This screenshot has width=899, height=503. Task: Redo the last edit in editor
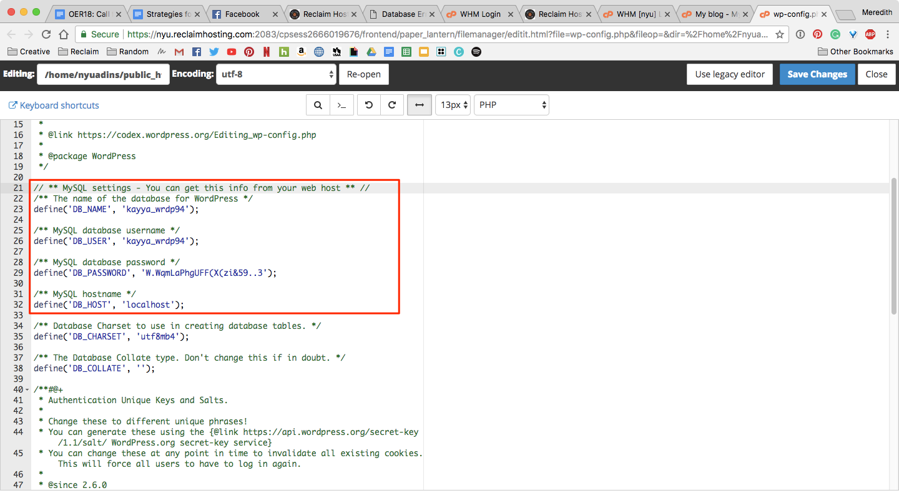(x=392, y=105)
